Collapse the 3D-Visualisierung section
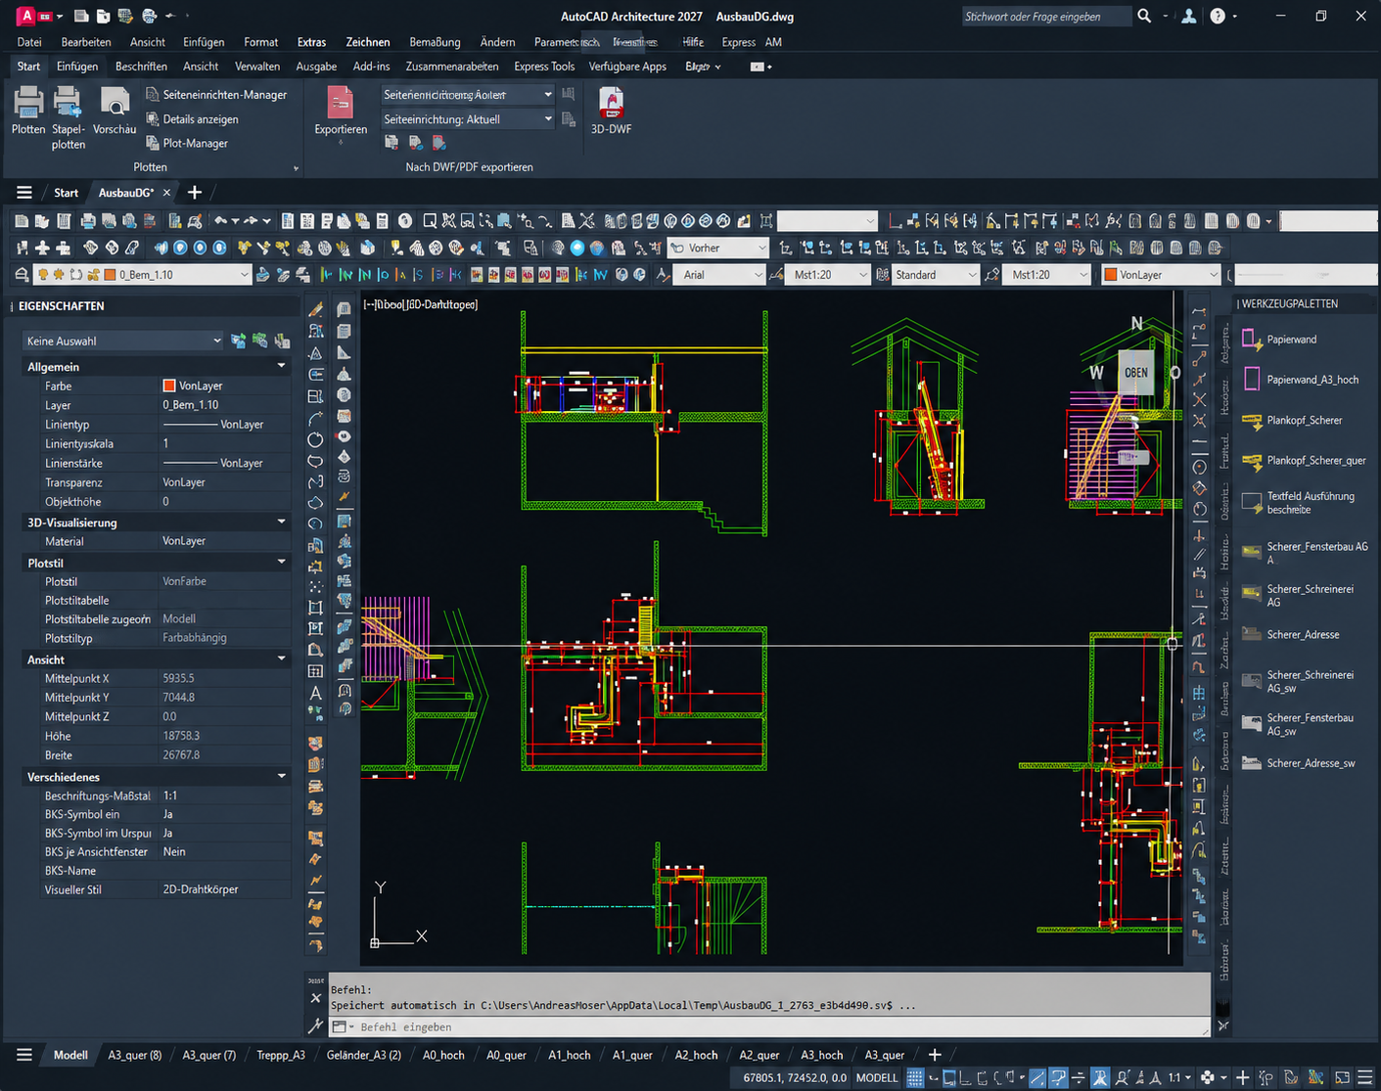Image resolution: width=1381 pixels, height=1091 pixels. tap(282, 522)
